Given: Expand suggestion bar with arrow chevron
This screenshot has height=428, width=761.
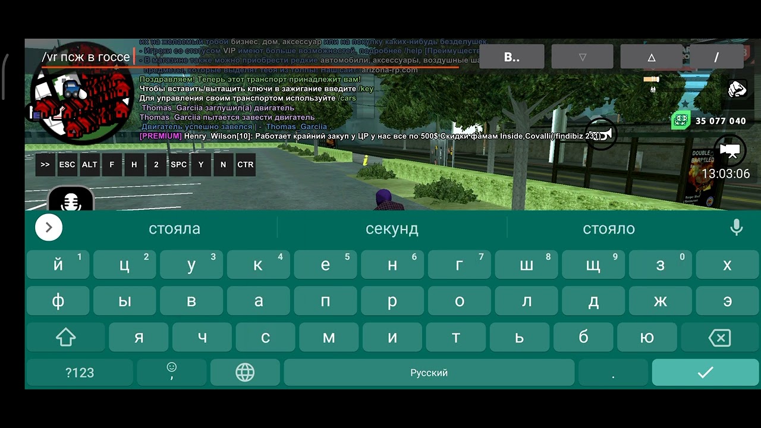Looking at the screenshot, I should coord(49,228).
